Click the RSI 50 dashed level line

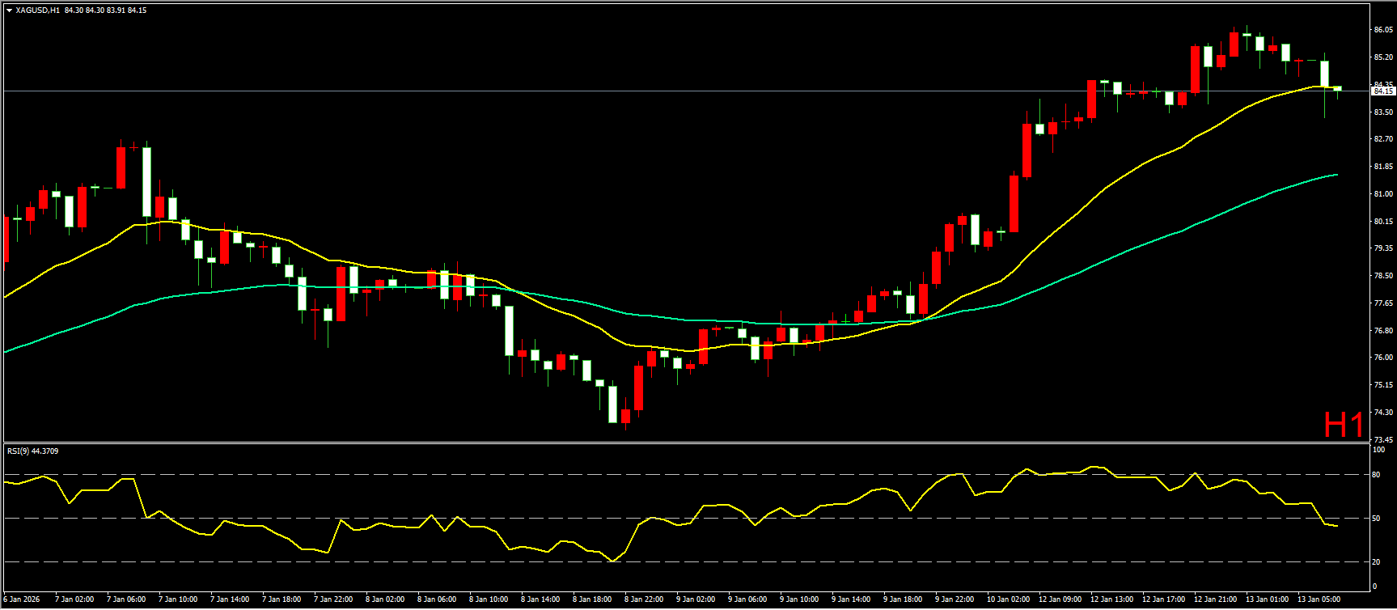243,518
